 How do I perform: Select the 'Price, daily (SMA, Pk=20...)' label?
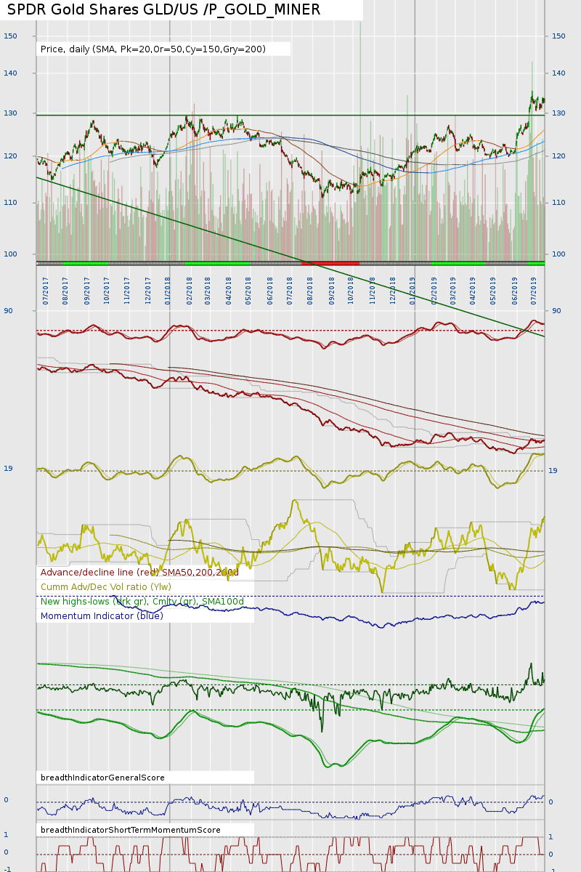[153, 49]
